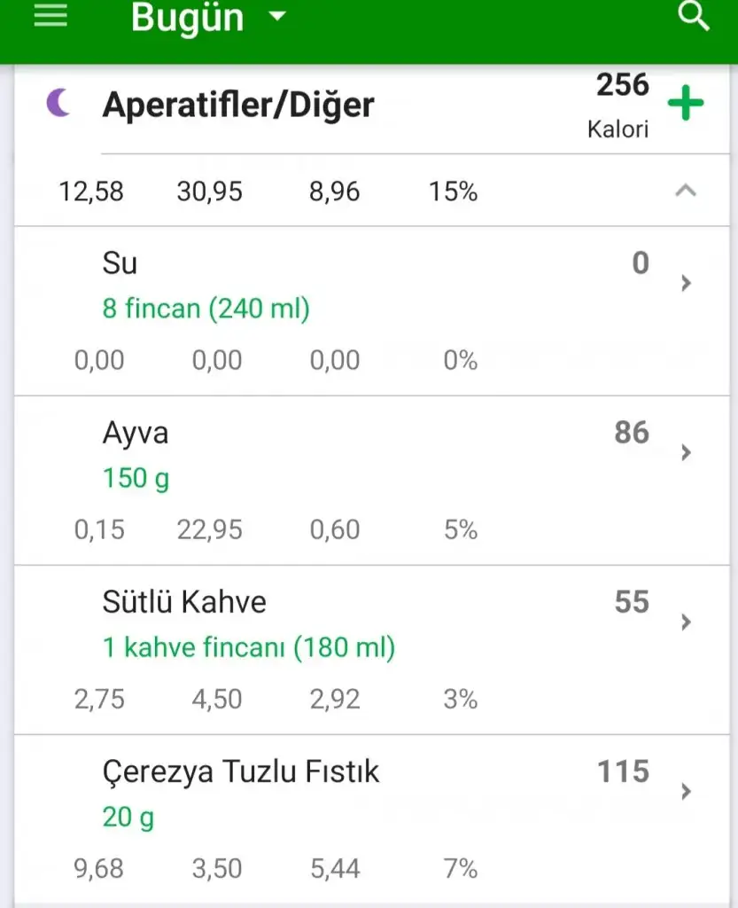This screenshot has width=738, height=908.
Task: Open Sütlü Kahve details arrow
Action: point(686,622)
